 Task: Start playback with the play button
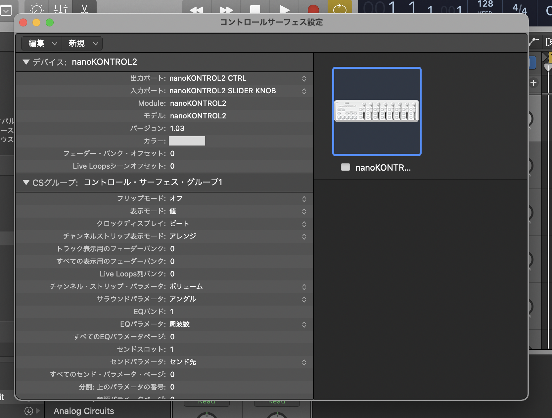click(x=284, y=9)
